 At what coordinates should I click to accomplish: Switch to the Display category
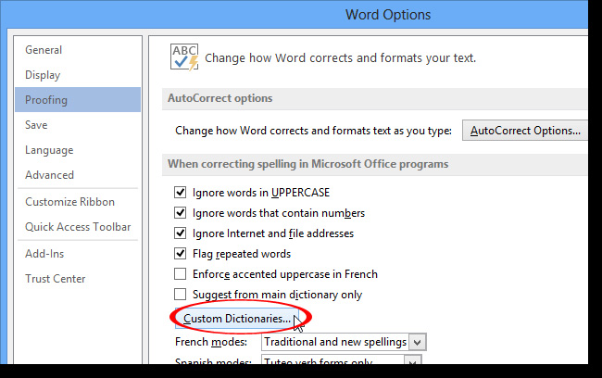click(43, 75)
